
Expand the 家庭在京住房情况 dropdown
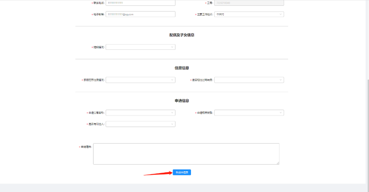click(139, 80)
